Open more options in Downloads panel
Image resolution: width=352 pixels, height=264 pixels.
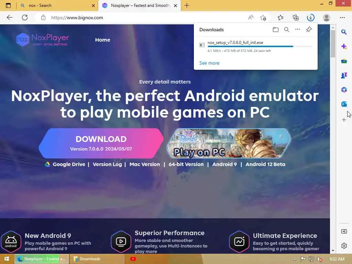pos(298,30)
